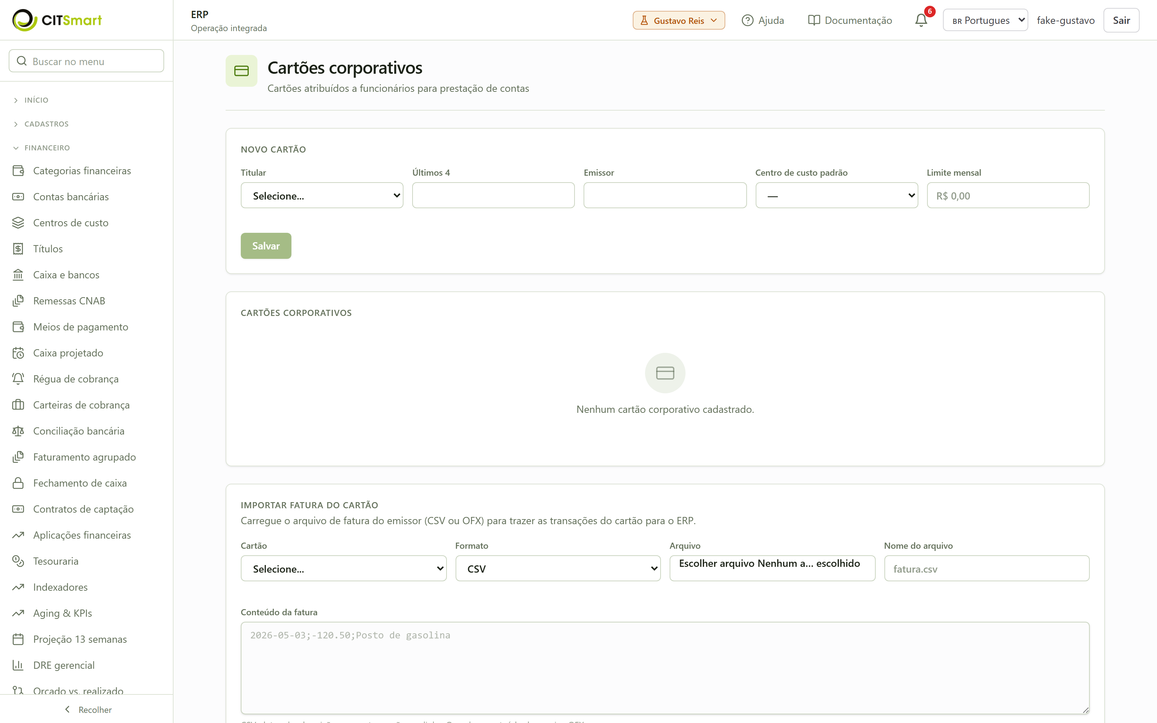This screenshot has width=1157, height=723.
Task: Open the Gustavo Reis user dropdown
Action: (x=678, y=20)
